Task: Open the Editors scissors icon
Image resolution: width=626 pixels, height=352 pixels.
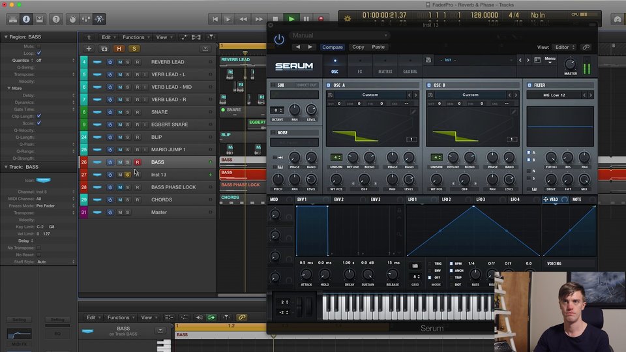Action: tap(99, 19)
